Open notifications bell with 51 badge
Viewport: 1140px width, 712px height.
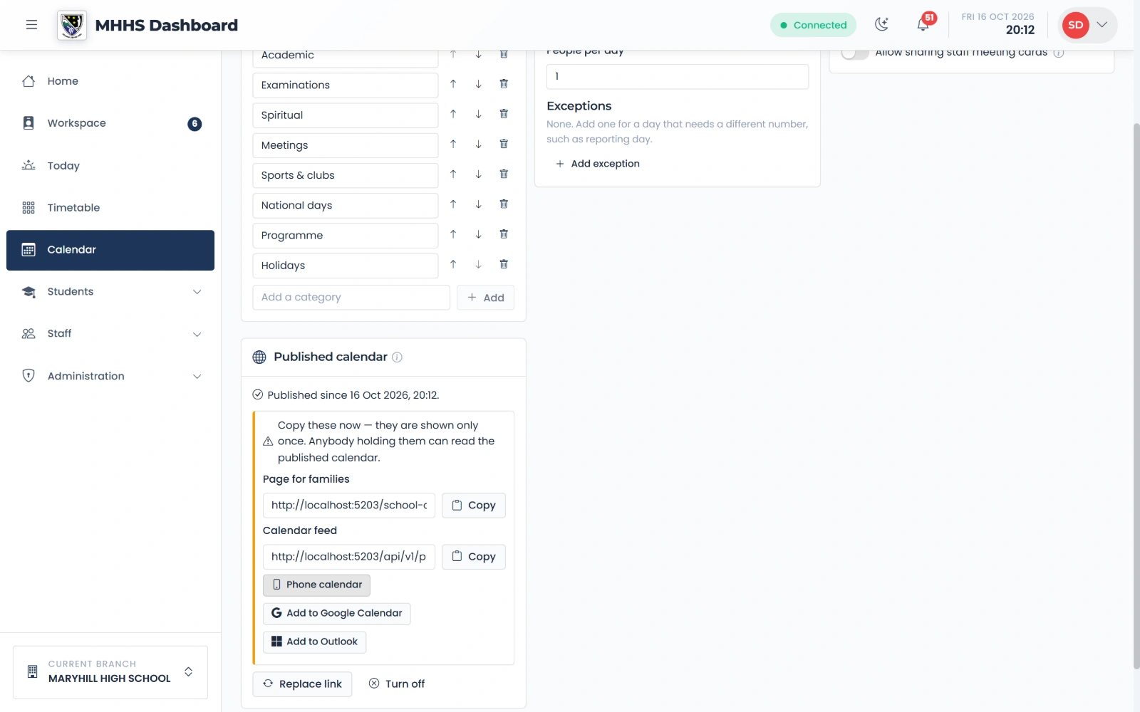pos(923,25)
